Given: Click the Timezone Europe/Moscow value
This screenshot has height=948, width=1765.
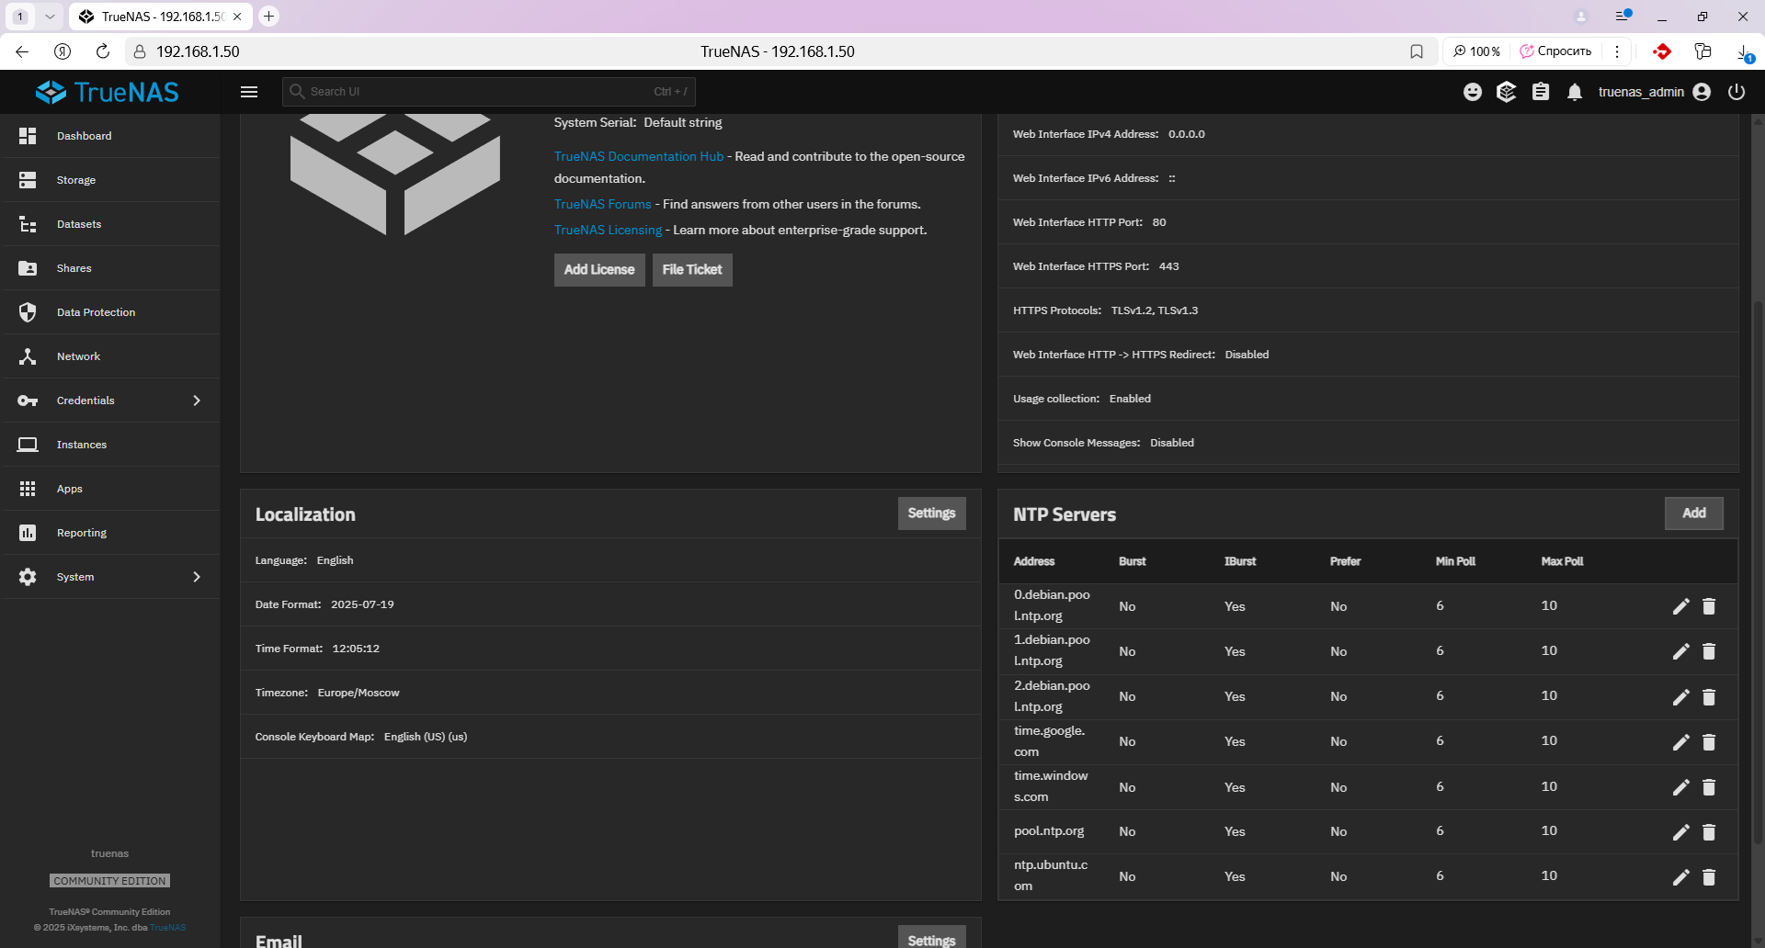Looking at the screenshot, I should 359,693.
